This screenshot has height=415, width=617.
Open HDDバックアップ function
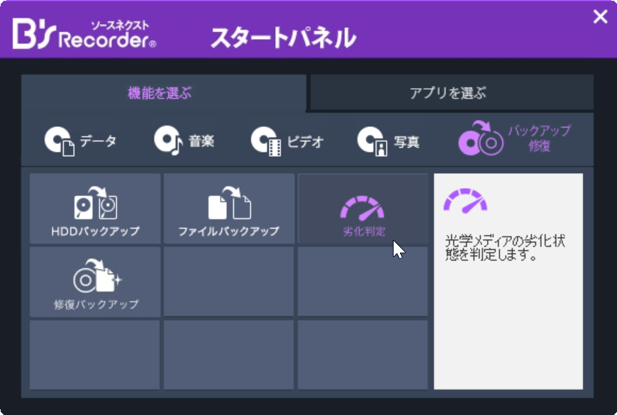tap(95, 209)
